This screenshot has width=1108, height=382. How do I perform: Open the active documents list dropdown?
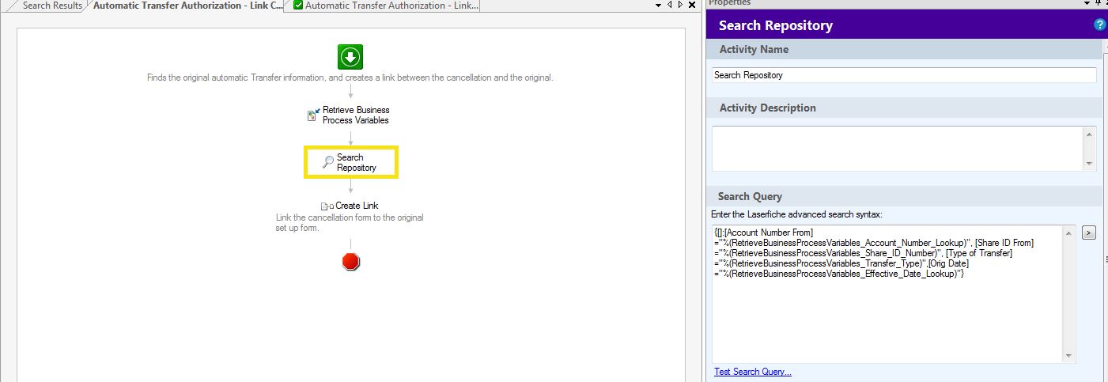(x=659, y=5)
